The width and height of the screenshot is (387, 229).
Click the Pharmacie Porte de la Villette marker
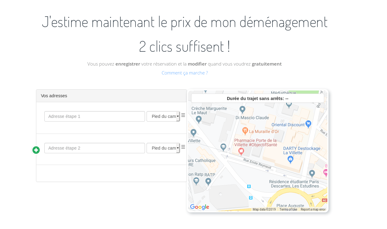[241, 151]
